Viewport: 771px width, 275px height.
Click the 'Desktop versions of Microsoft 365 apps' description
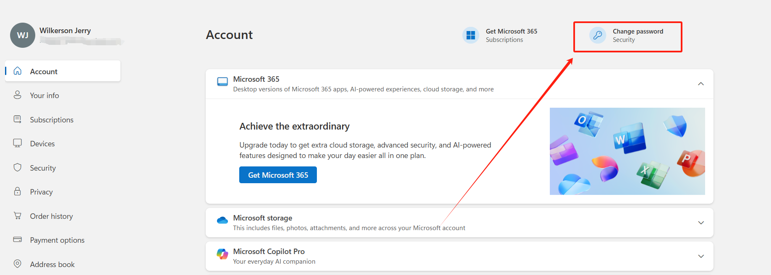click(x=363, y=89)
